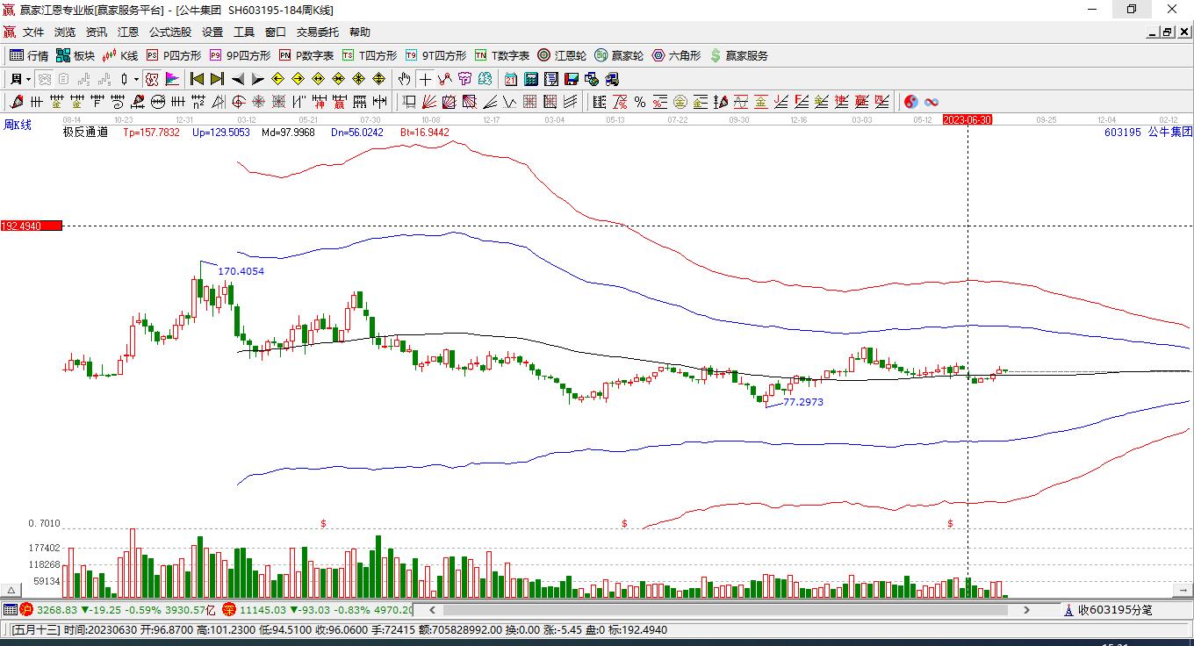Open the 9P四方形 tool

pos(240,55)
